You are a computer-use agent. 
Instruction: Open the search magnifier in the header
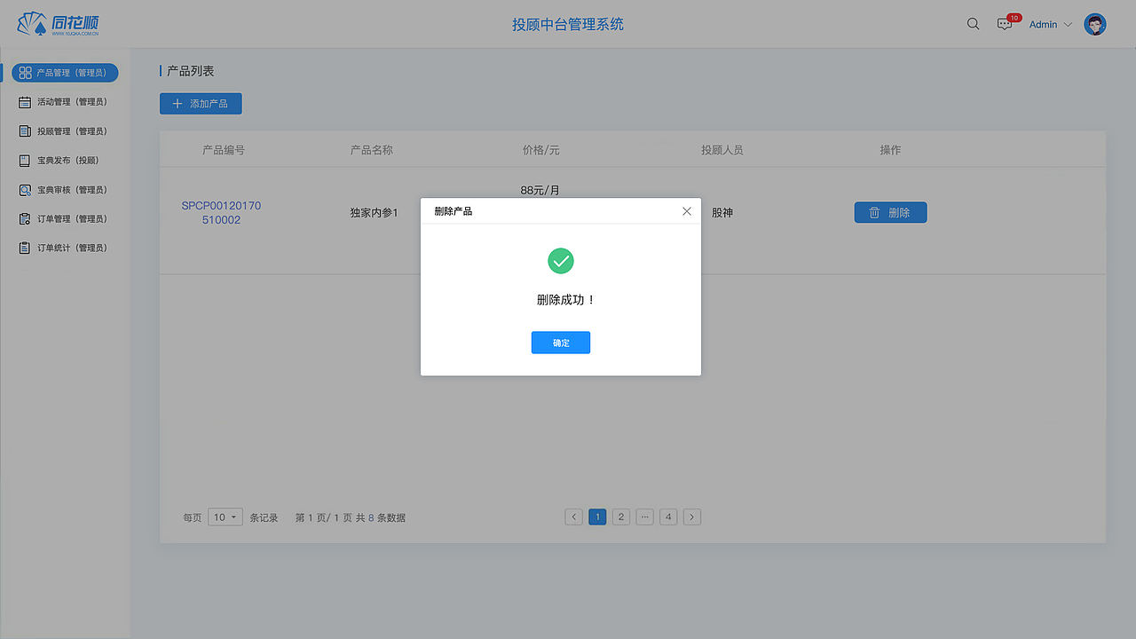click(x=973, y=23)
